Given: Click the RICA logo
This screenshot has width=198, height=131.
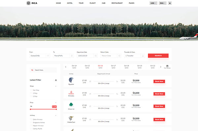Looking at the screenshot, I should click(x=32, y=3).
